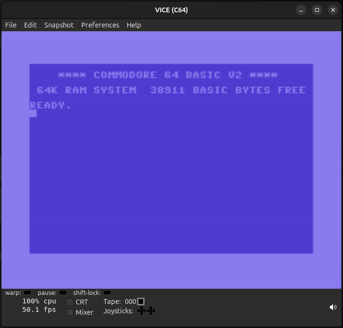Click the pause indicator LED

[63, 293]
